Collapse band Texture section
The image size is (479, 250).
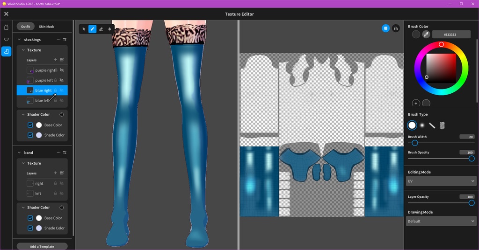pyautogui.click(x=23, y=163)
